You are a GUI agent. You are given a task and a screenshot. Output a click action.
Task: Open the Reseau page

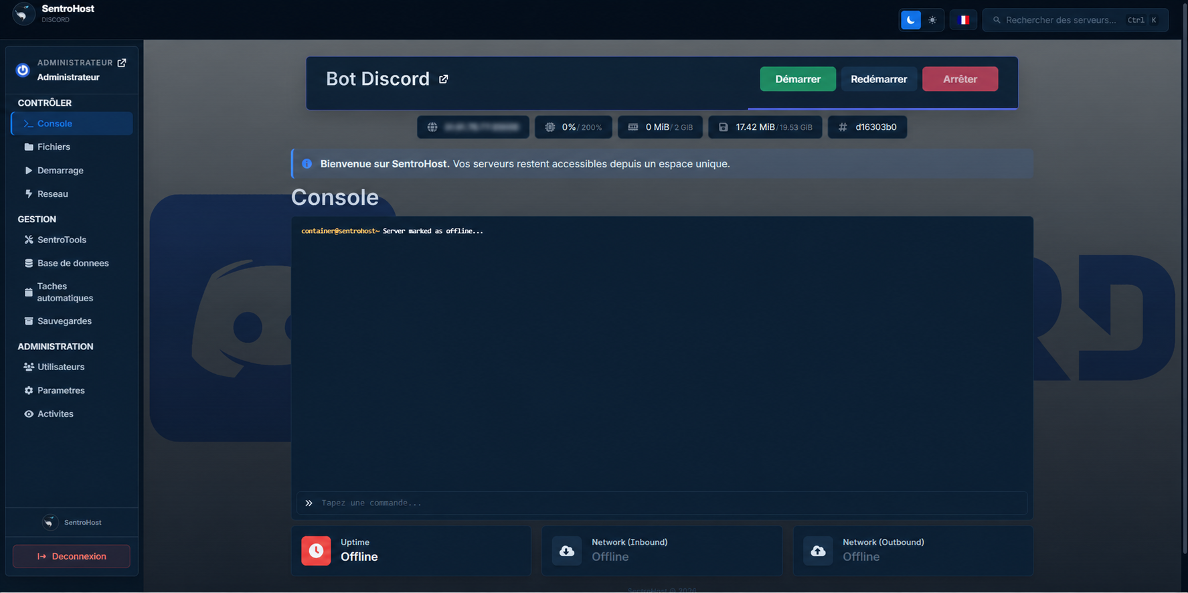coord(72,193)
